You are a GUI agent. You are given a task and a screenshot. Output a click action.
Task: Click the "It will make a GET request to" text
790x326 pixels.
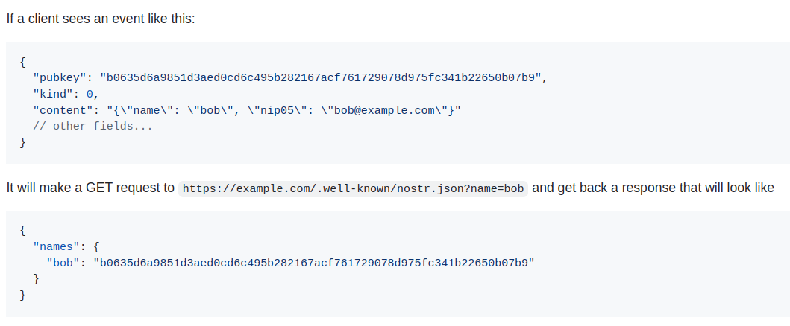[x=90, y=188]
